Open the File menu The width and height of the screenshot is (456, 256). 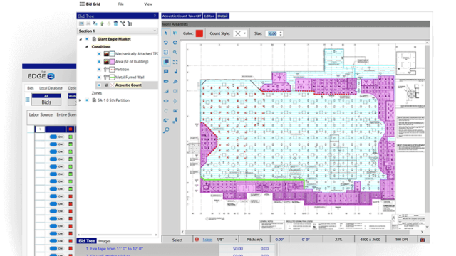(120, 4)
